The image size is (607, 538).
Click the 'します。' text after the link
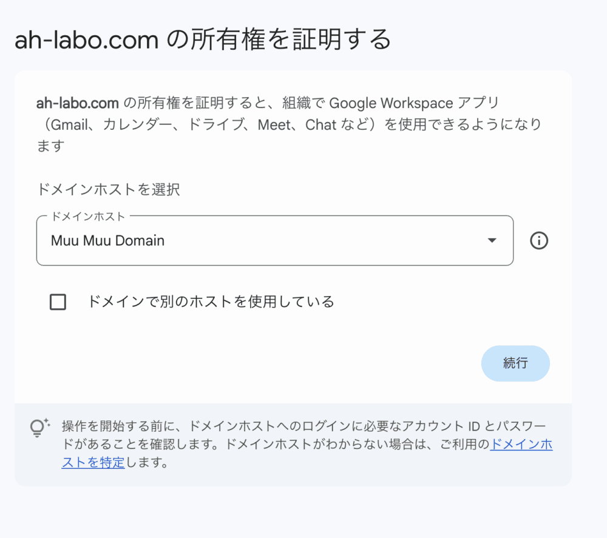pyautogui.click(x=146, y=463)
